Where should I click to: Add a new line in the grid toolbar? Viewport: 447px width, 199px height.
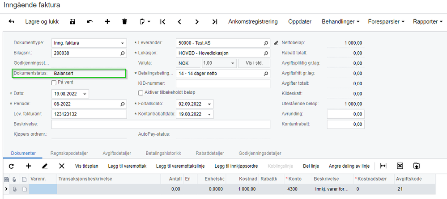point(29,166)
